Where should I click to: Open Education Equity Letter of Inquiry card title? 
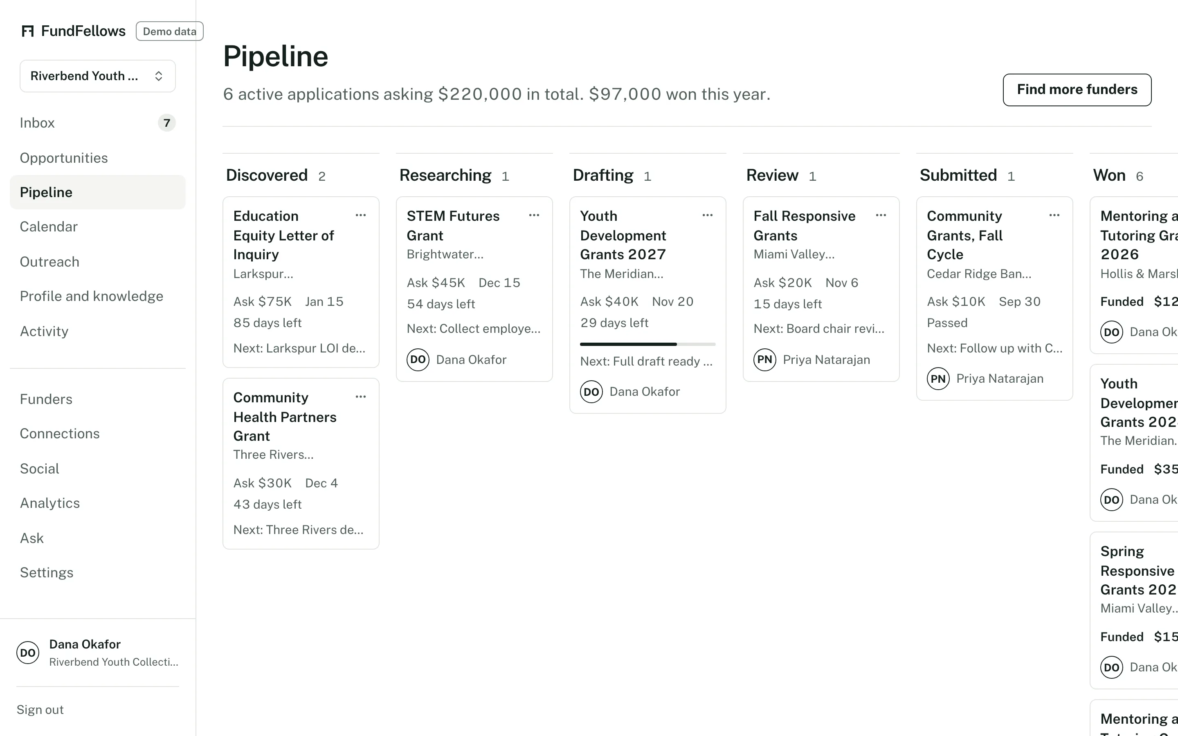point(283,235)
